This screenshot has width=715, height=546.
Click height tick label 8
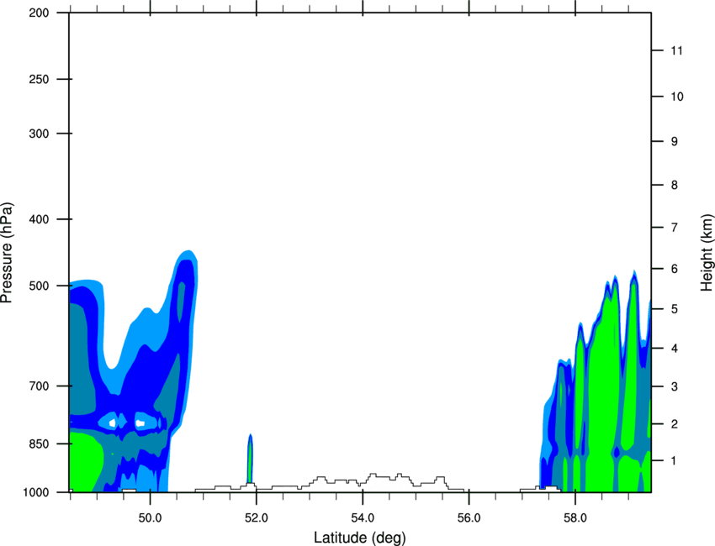(675, 185)
